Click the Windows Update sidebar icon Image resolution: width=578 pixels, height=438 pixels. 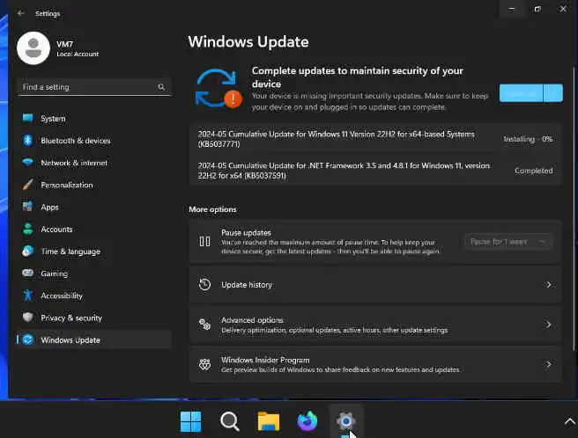tap(28, 339)
